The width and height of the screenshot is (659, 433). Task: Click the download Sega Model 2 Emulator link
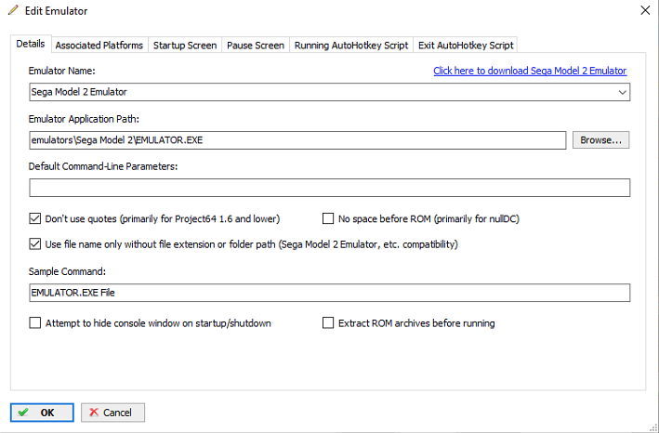(530, 71)
